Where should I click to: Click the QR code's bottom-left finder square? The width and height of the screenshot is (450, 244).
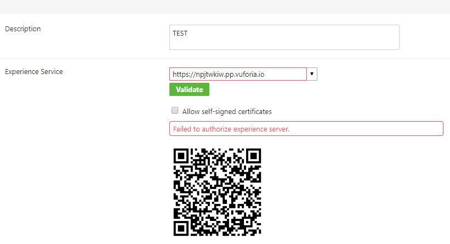pos(182,228)
